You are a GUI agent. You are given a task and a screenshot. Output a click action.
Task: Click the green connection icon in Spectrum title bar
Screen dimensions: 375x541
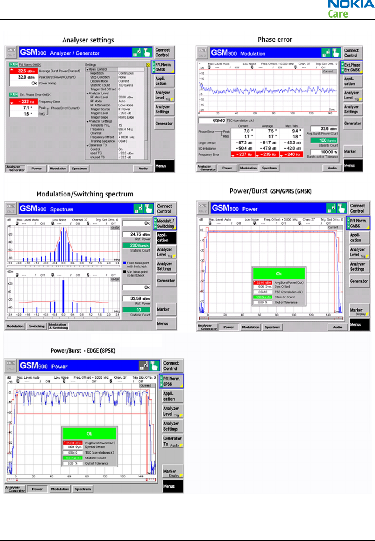click(139, 208)
